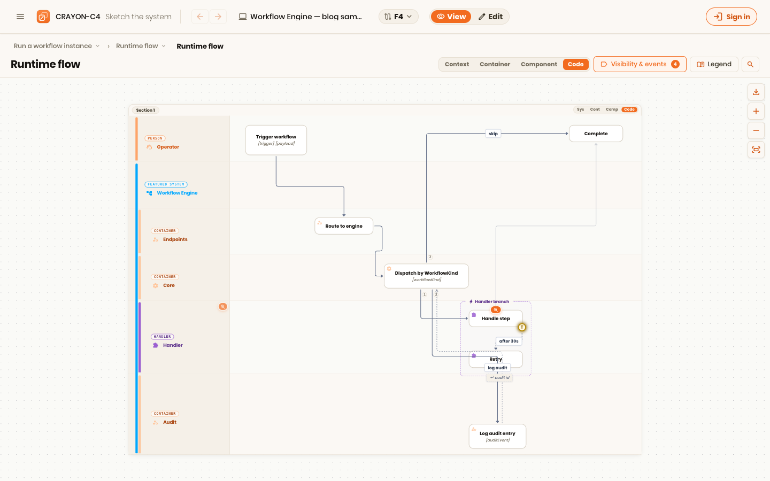Select the Cont mini level in section
770x481 pixels.
tap(595, 110)
